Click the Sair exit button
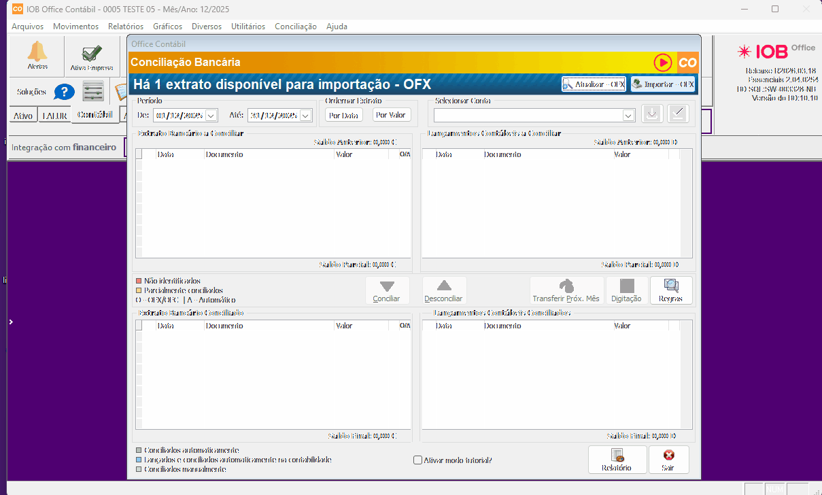The width and height of the screenshot is (822, 495). (x=668, y=459)
